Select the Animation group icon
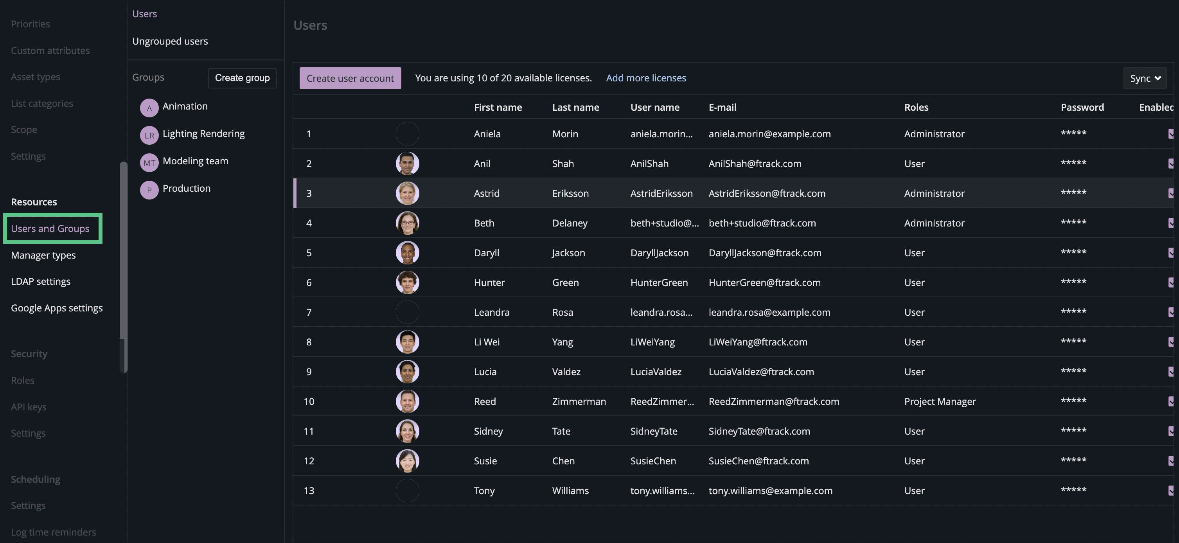 point(149,108)
